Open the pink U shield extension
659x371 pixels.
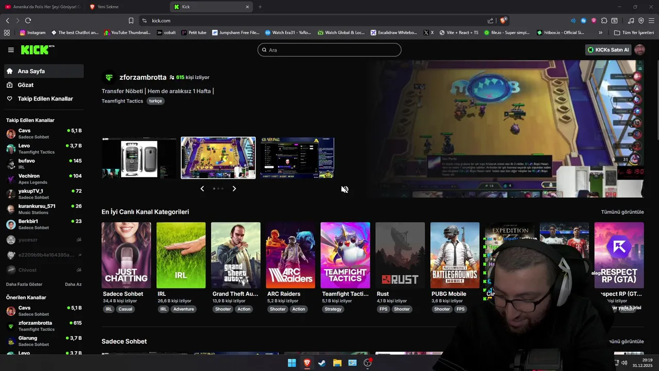click(x=594, y=21)
